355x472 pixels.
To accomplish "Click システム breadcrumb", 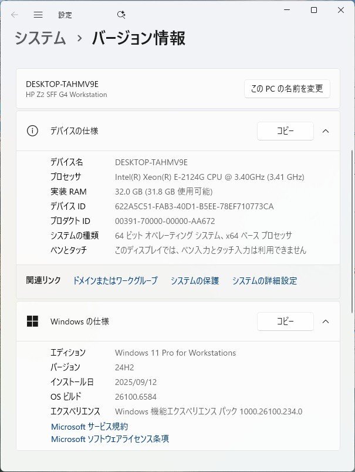I will pos(40,38).
